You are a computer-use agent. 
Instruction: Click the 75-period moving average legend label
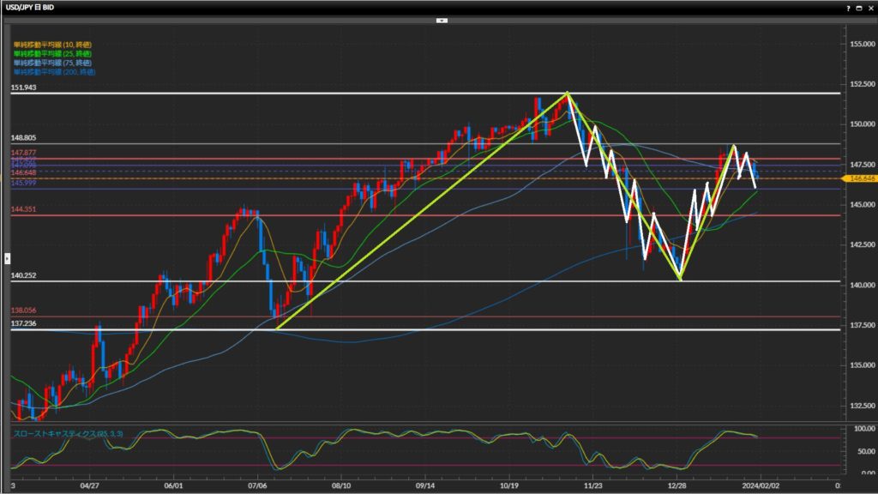point(52,63)
